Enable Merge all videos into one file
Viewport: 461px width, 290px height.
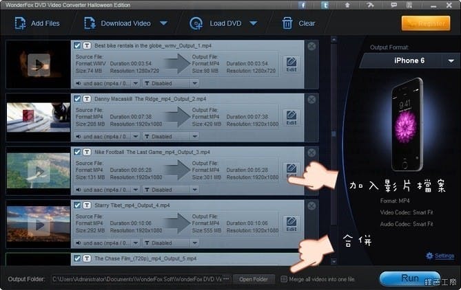(x=284, y=279)
